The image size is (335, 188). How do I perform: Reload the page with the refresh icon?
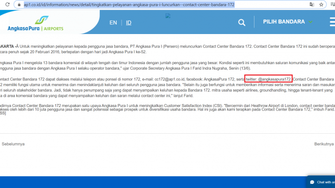coord(7,4)
